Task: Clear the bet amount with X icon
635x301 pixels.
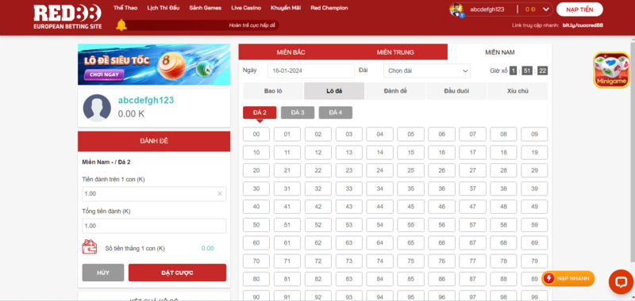Action: pos(220,193)
